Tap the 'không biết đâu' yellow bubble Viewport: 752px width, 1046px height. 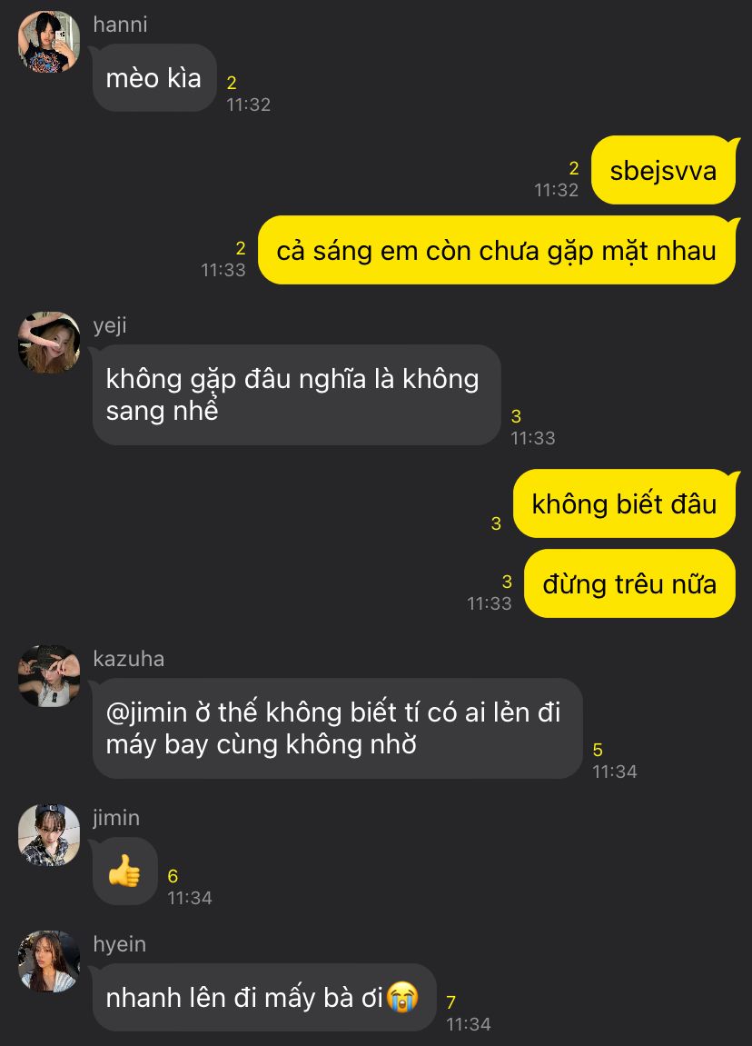(x=624, y=503)
